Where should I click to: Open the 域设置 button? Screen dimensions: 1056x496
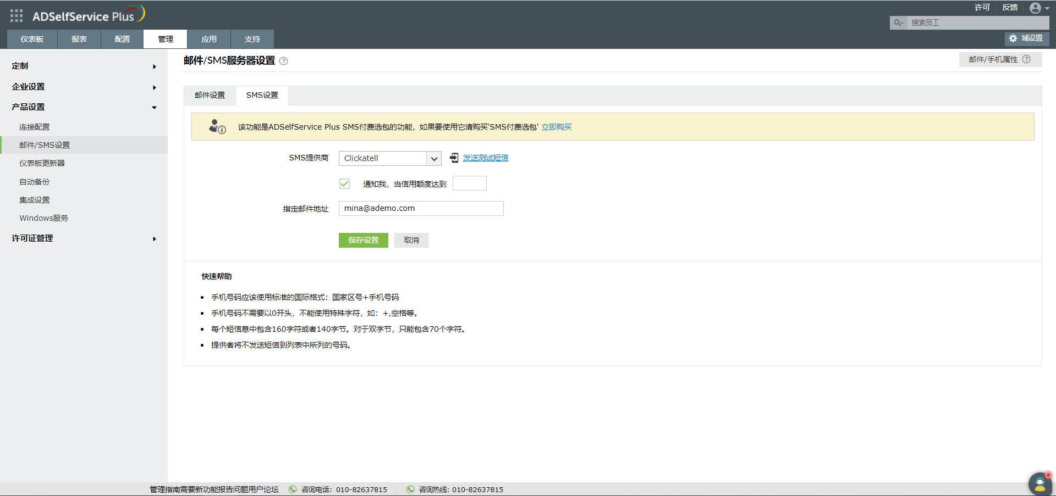click(1027, 38)
